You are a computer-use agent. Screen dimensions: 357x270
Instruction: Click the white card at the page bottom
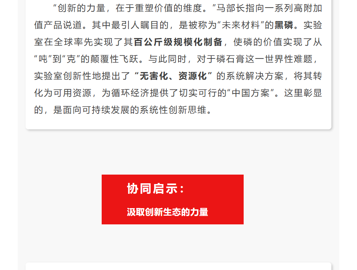(178, 266)
